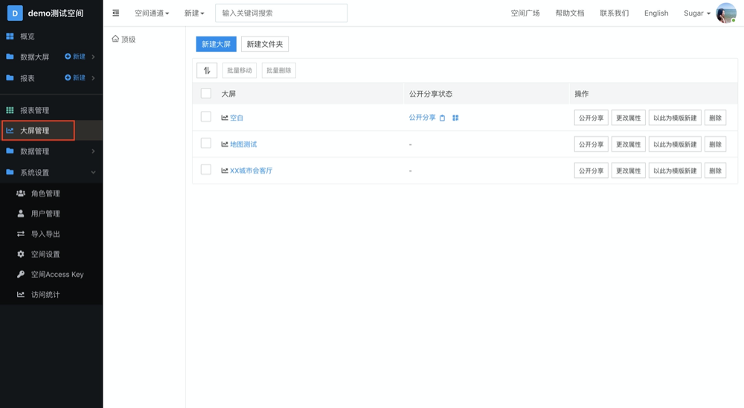Tick the checkbox for the 空白 row
Viewport: 744px width, 408px height.
coord(206,117)
